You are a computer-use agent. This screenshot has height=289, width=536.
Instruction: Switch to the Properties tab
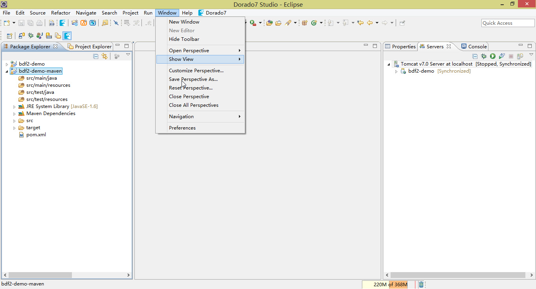(400, 46)
